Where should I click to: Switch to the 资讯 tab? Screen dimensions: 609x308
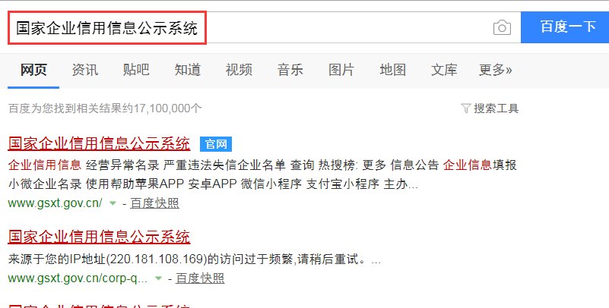click(84, 70)
